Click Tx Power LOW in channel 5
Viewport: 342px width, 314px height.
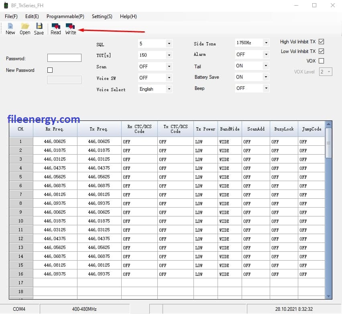(x=206, y=177)
